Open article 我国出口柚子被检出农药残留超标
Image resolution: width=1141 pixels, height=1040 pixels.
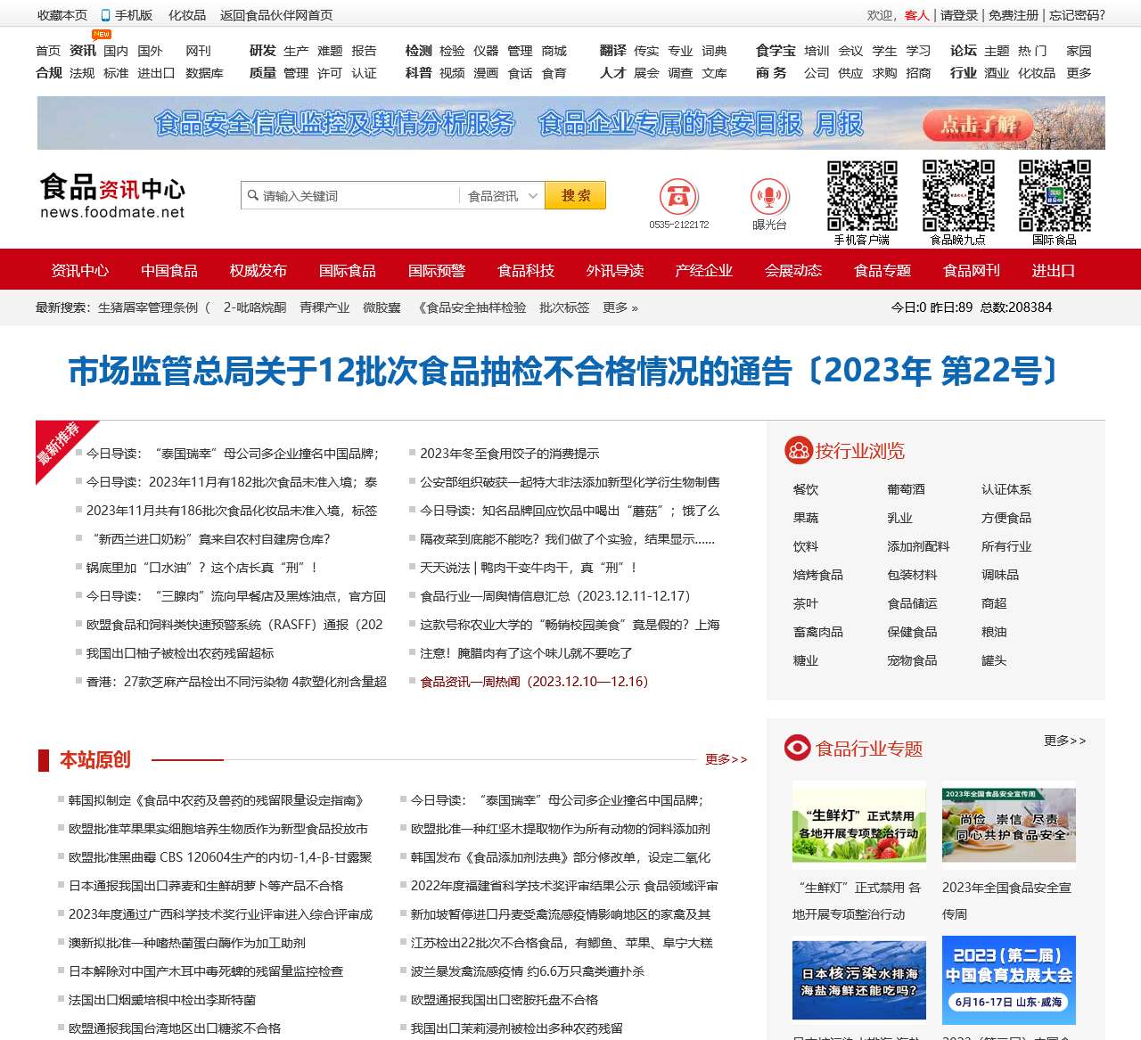(x=180, y=653)
